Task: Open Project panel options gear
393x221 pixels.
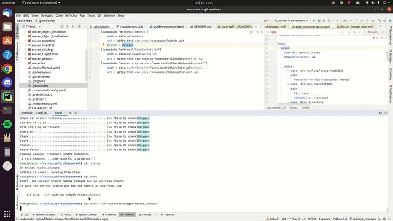Action: (x=79, y=26)
